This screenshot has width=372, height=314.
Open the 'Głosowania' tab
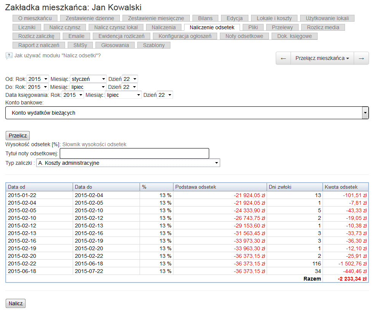(x=115, y=45)
